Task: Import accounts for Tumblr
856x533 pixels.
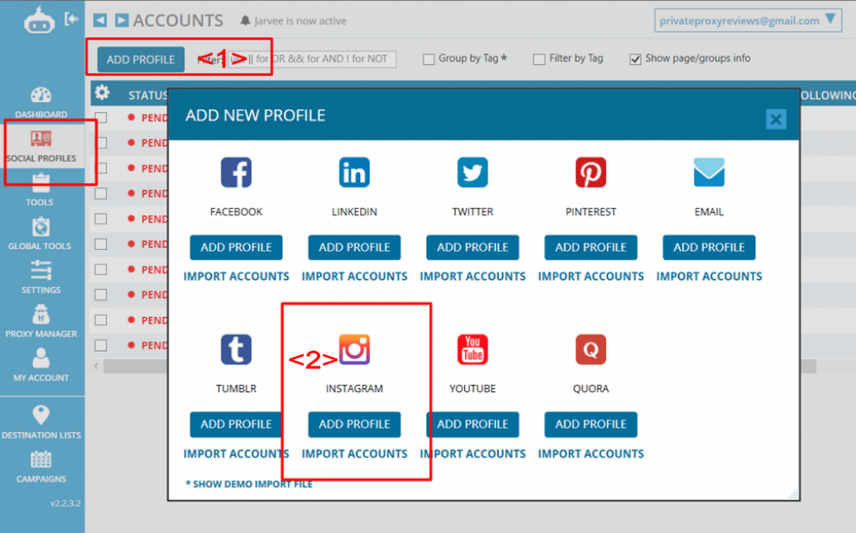Action: (237, 454)
